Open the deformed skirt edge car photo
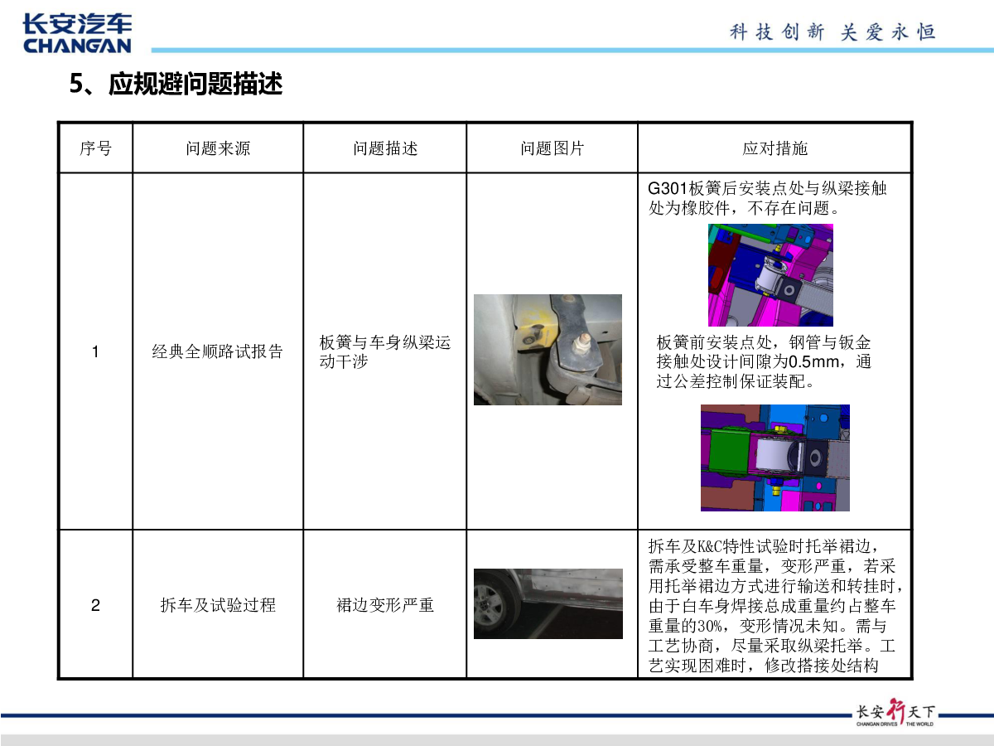This screenshot has height=746, width=994. coord(548,603)
